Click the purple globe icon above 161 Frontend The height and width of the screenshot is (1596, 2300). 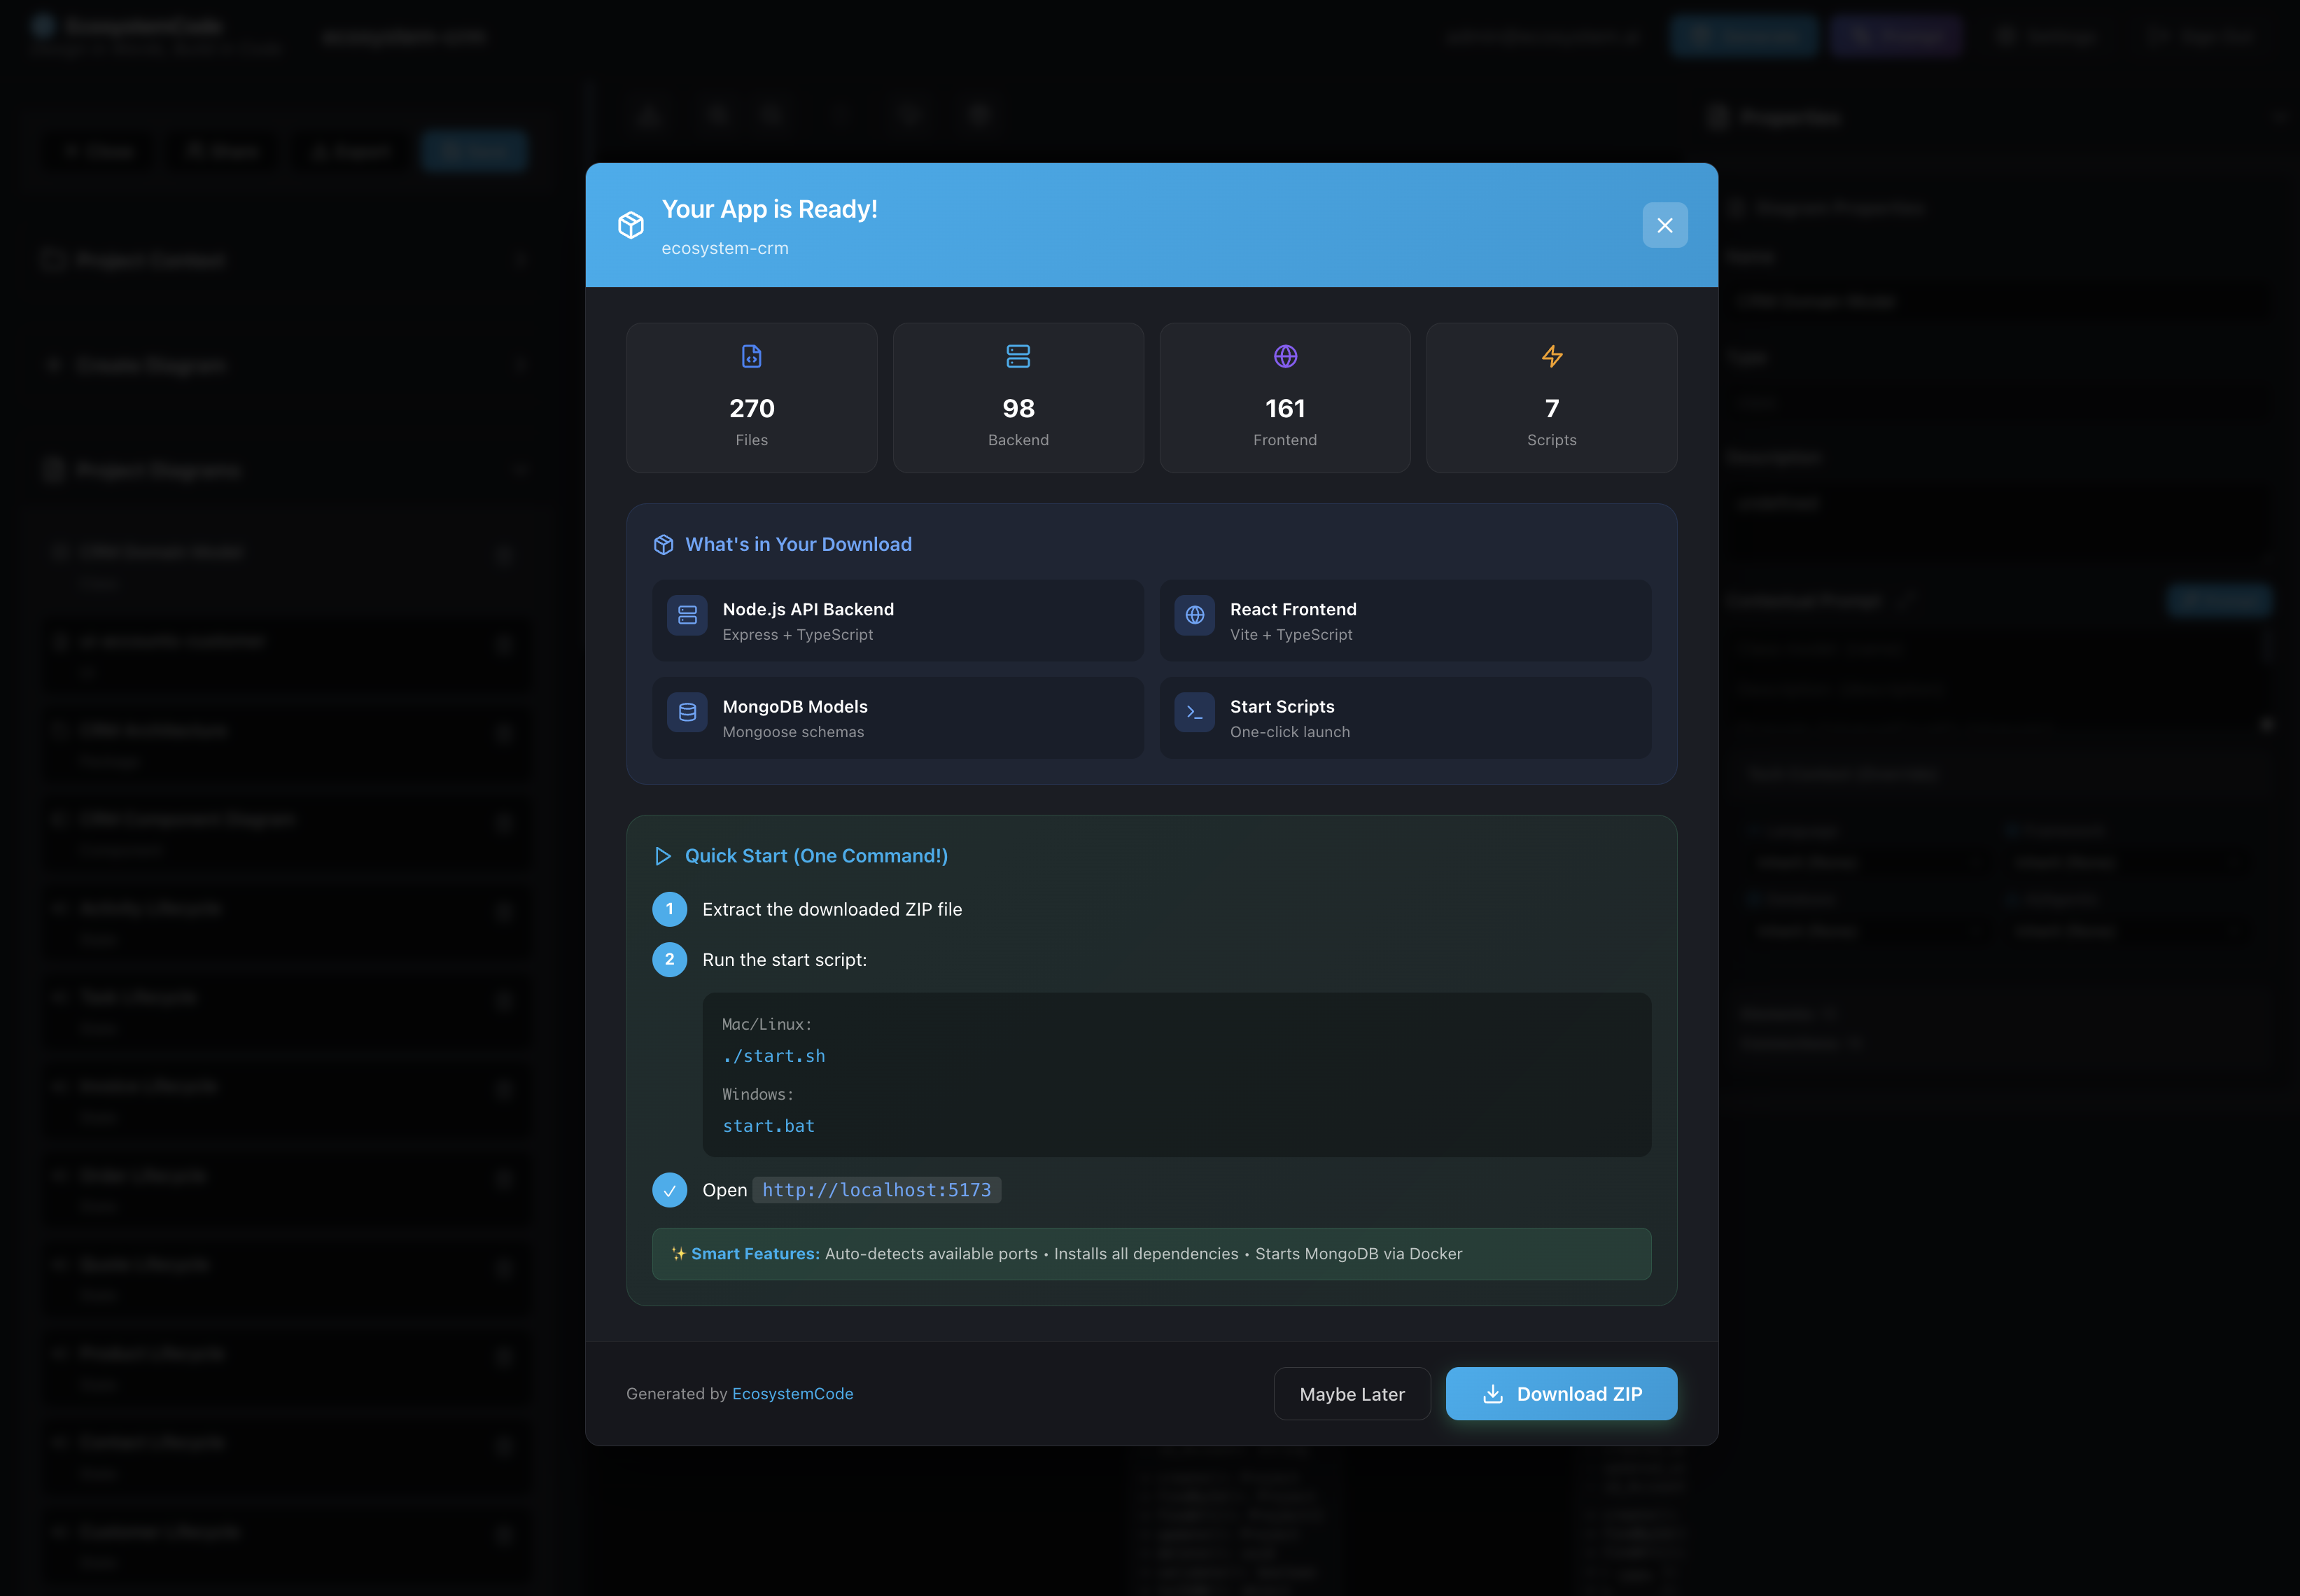click(x=1284, y=356)
